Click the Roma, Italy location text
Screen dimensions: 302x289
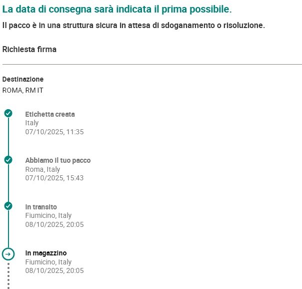tap(42, 169)
